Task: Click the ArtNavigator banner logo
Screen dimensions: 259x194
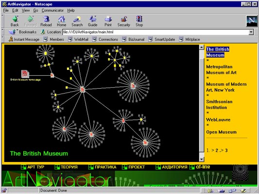Action: 57,179
